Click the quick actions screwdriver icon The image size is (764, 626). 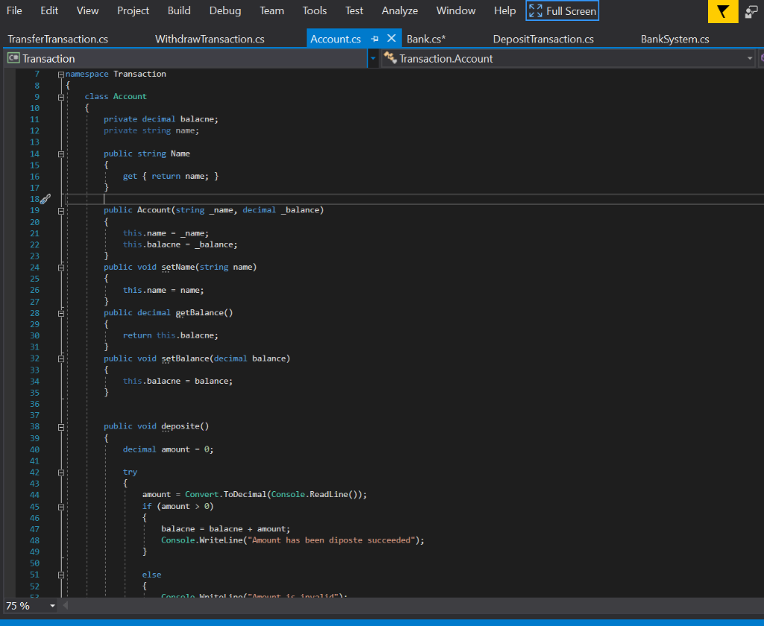(x=46, y=199)
